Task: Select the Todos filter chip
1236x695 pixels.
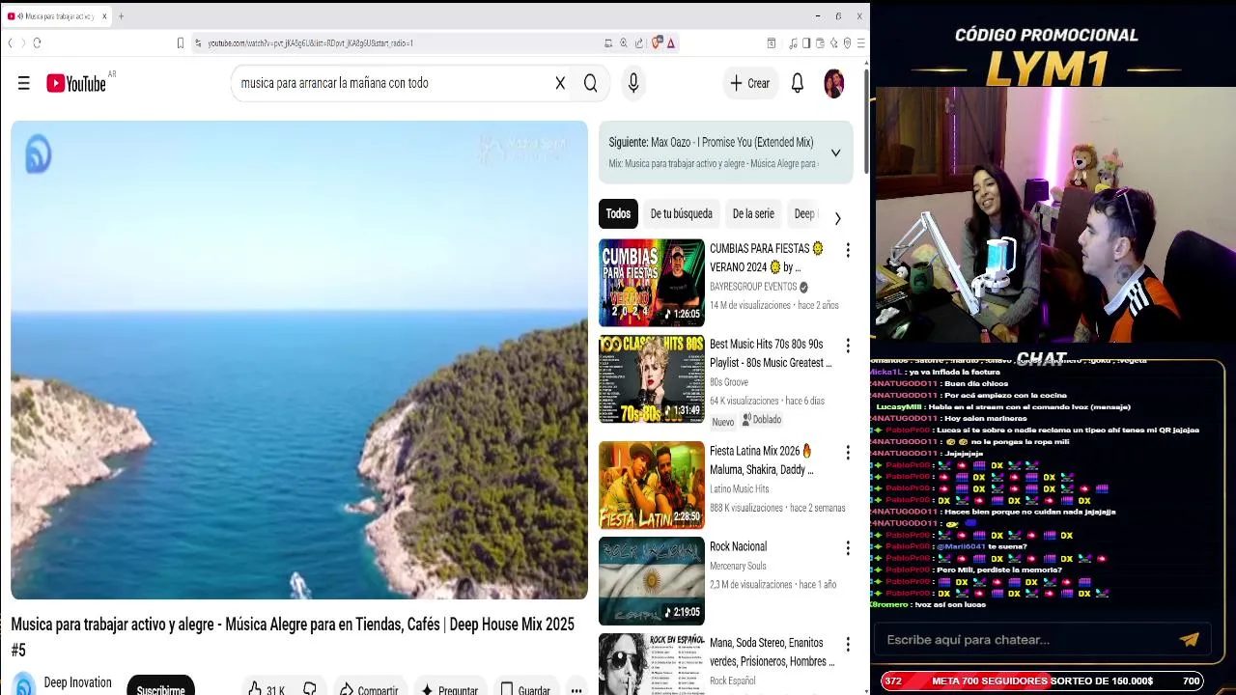Action: [618, 214]
